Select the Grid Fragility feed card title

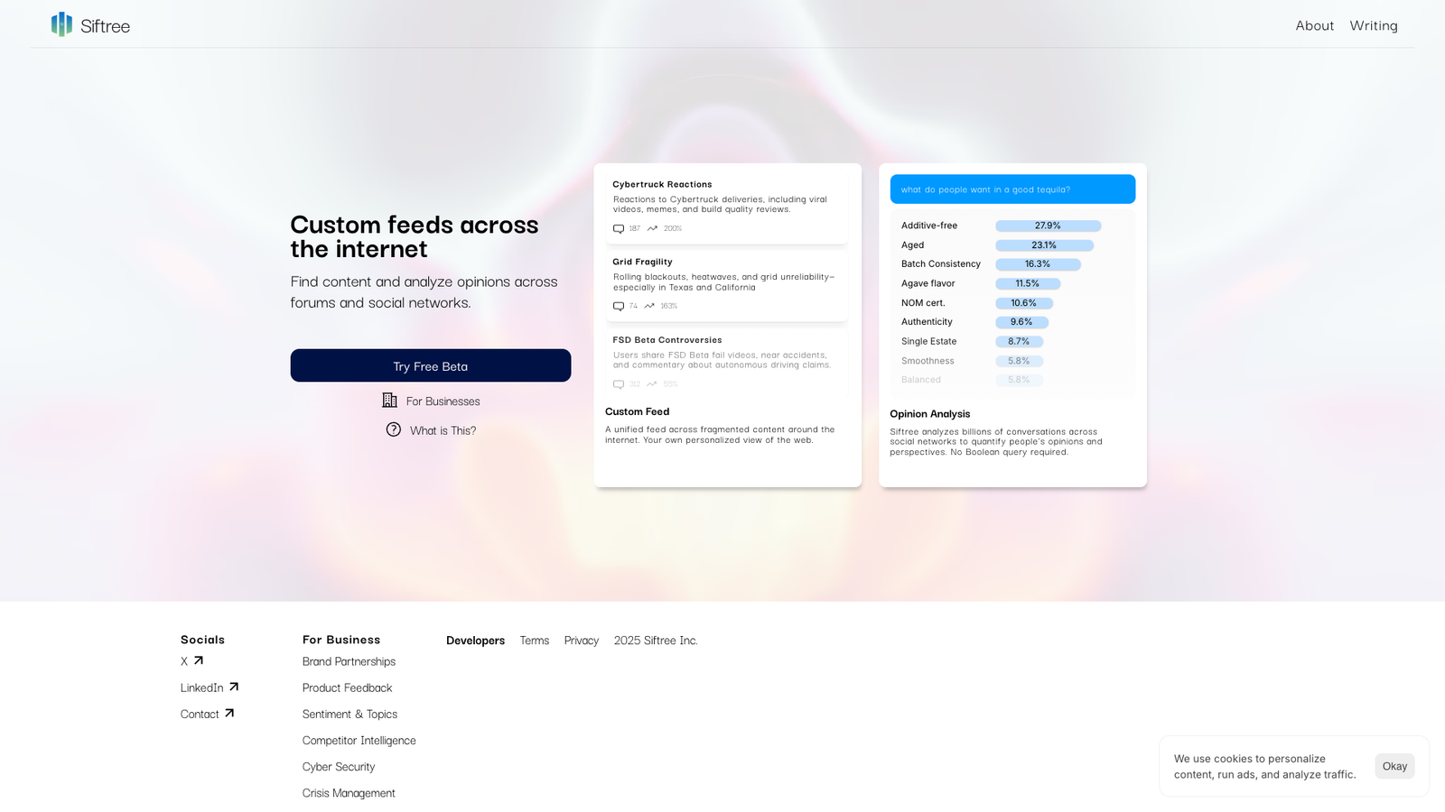[x=642, y=262]
